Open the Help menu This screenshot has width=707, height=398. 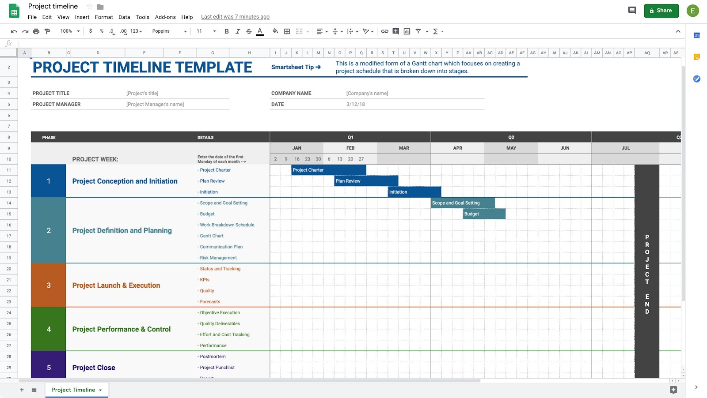coord(187,17)
